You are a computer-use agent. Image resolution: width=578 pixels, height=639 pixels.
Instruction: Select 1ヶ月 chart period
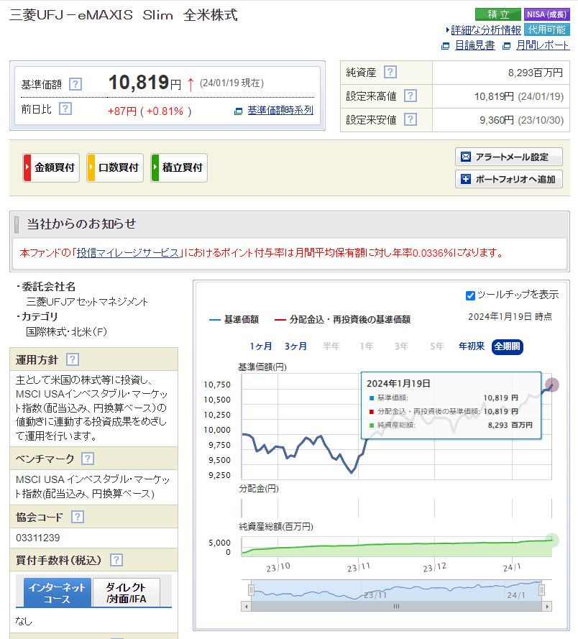[x=261, y=346]
